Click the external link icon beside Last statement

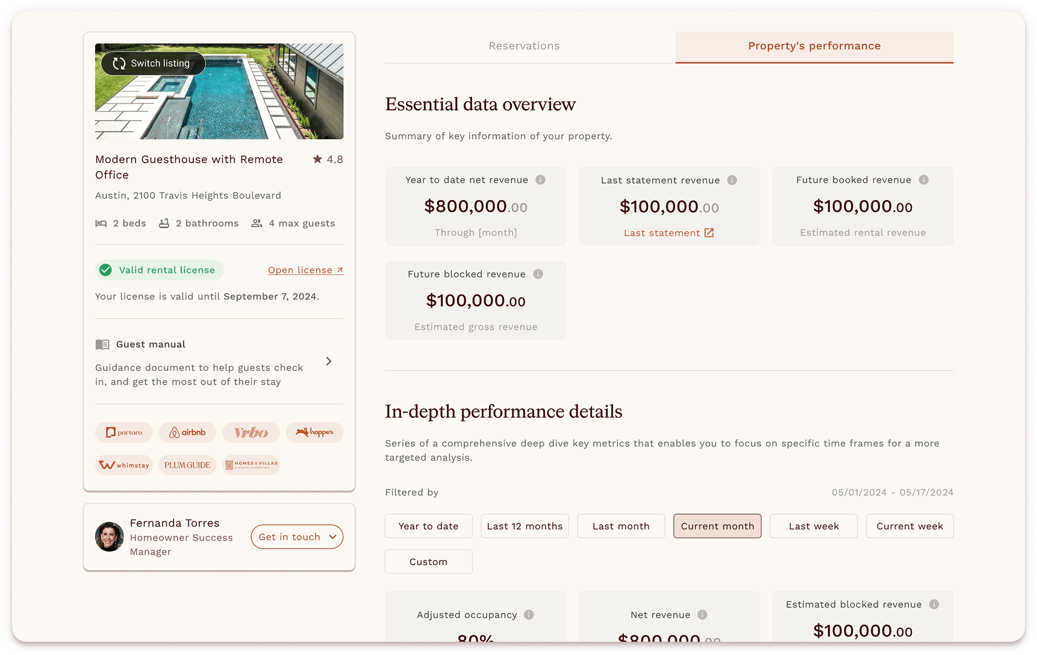[709, 233]
